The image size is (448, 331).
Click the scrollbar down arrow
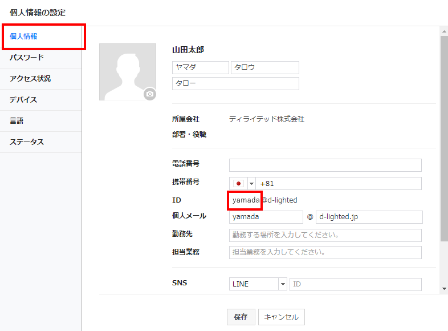pos(444,289)
